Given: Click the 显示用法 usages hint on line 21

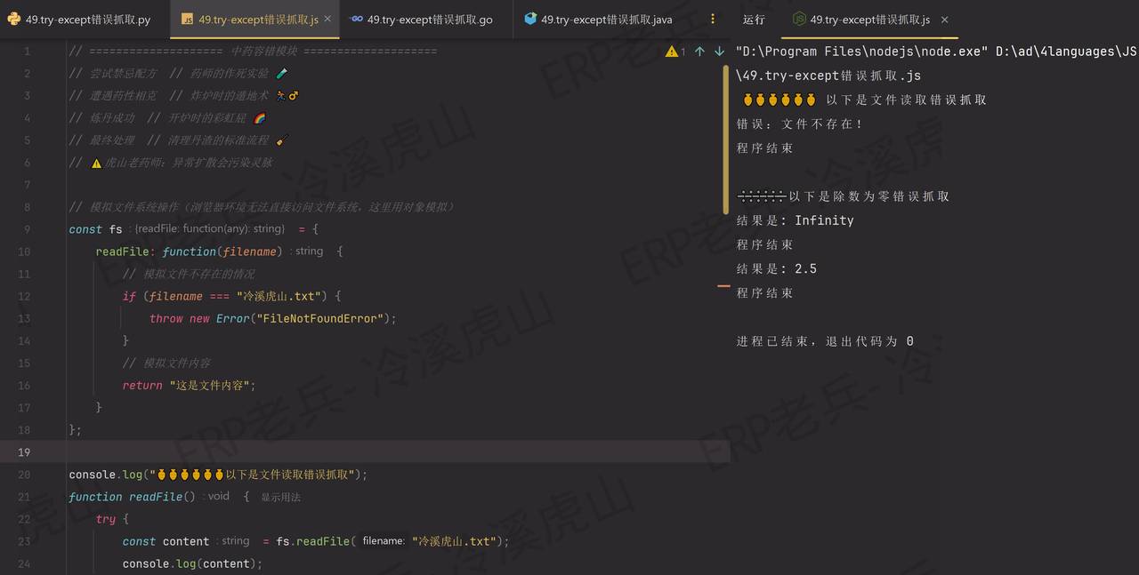Looking at the screenshot, I should point(282,497).
